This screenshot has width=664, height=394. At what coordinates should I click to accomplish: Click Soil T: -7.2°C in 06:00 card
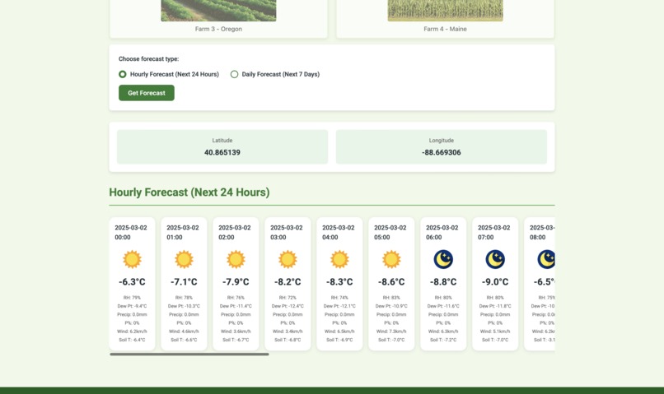(443, 340)
